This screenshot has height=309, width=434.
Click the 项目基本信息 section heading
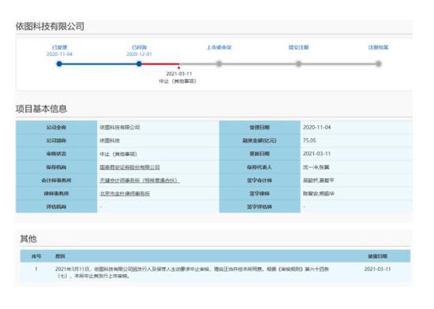coord(41,109)
